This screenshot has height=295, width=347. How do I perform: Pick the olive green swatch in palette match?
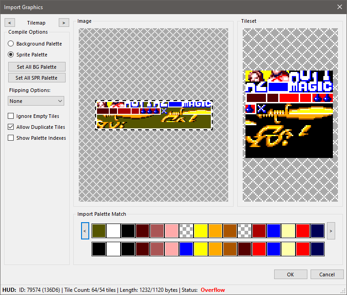tap(99, 231)
